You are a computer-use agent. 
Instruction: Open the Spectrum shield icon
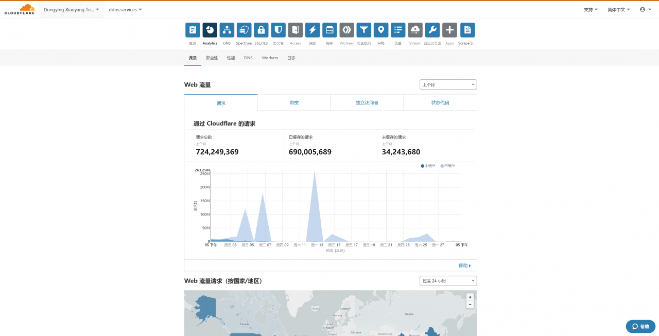click(244, 30)
